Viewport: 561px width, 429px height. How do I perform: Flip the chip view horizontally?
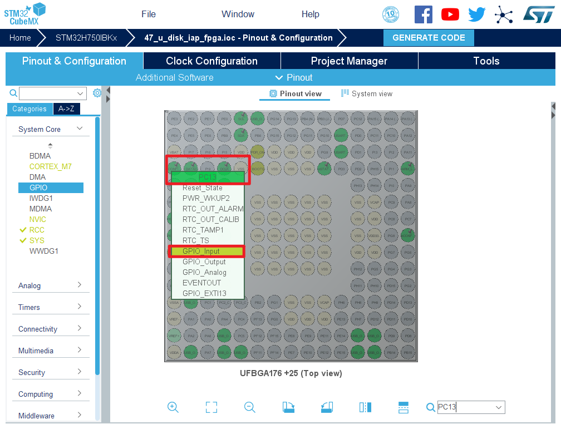[x=365, y=407]
